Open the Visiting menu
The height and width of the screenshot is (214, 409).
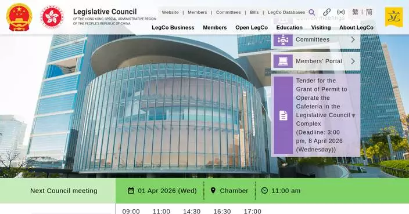point(321,28)
